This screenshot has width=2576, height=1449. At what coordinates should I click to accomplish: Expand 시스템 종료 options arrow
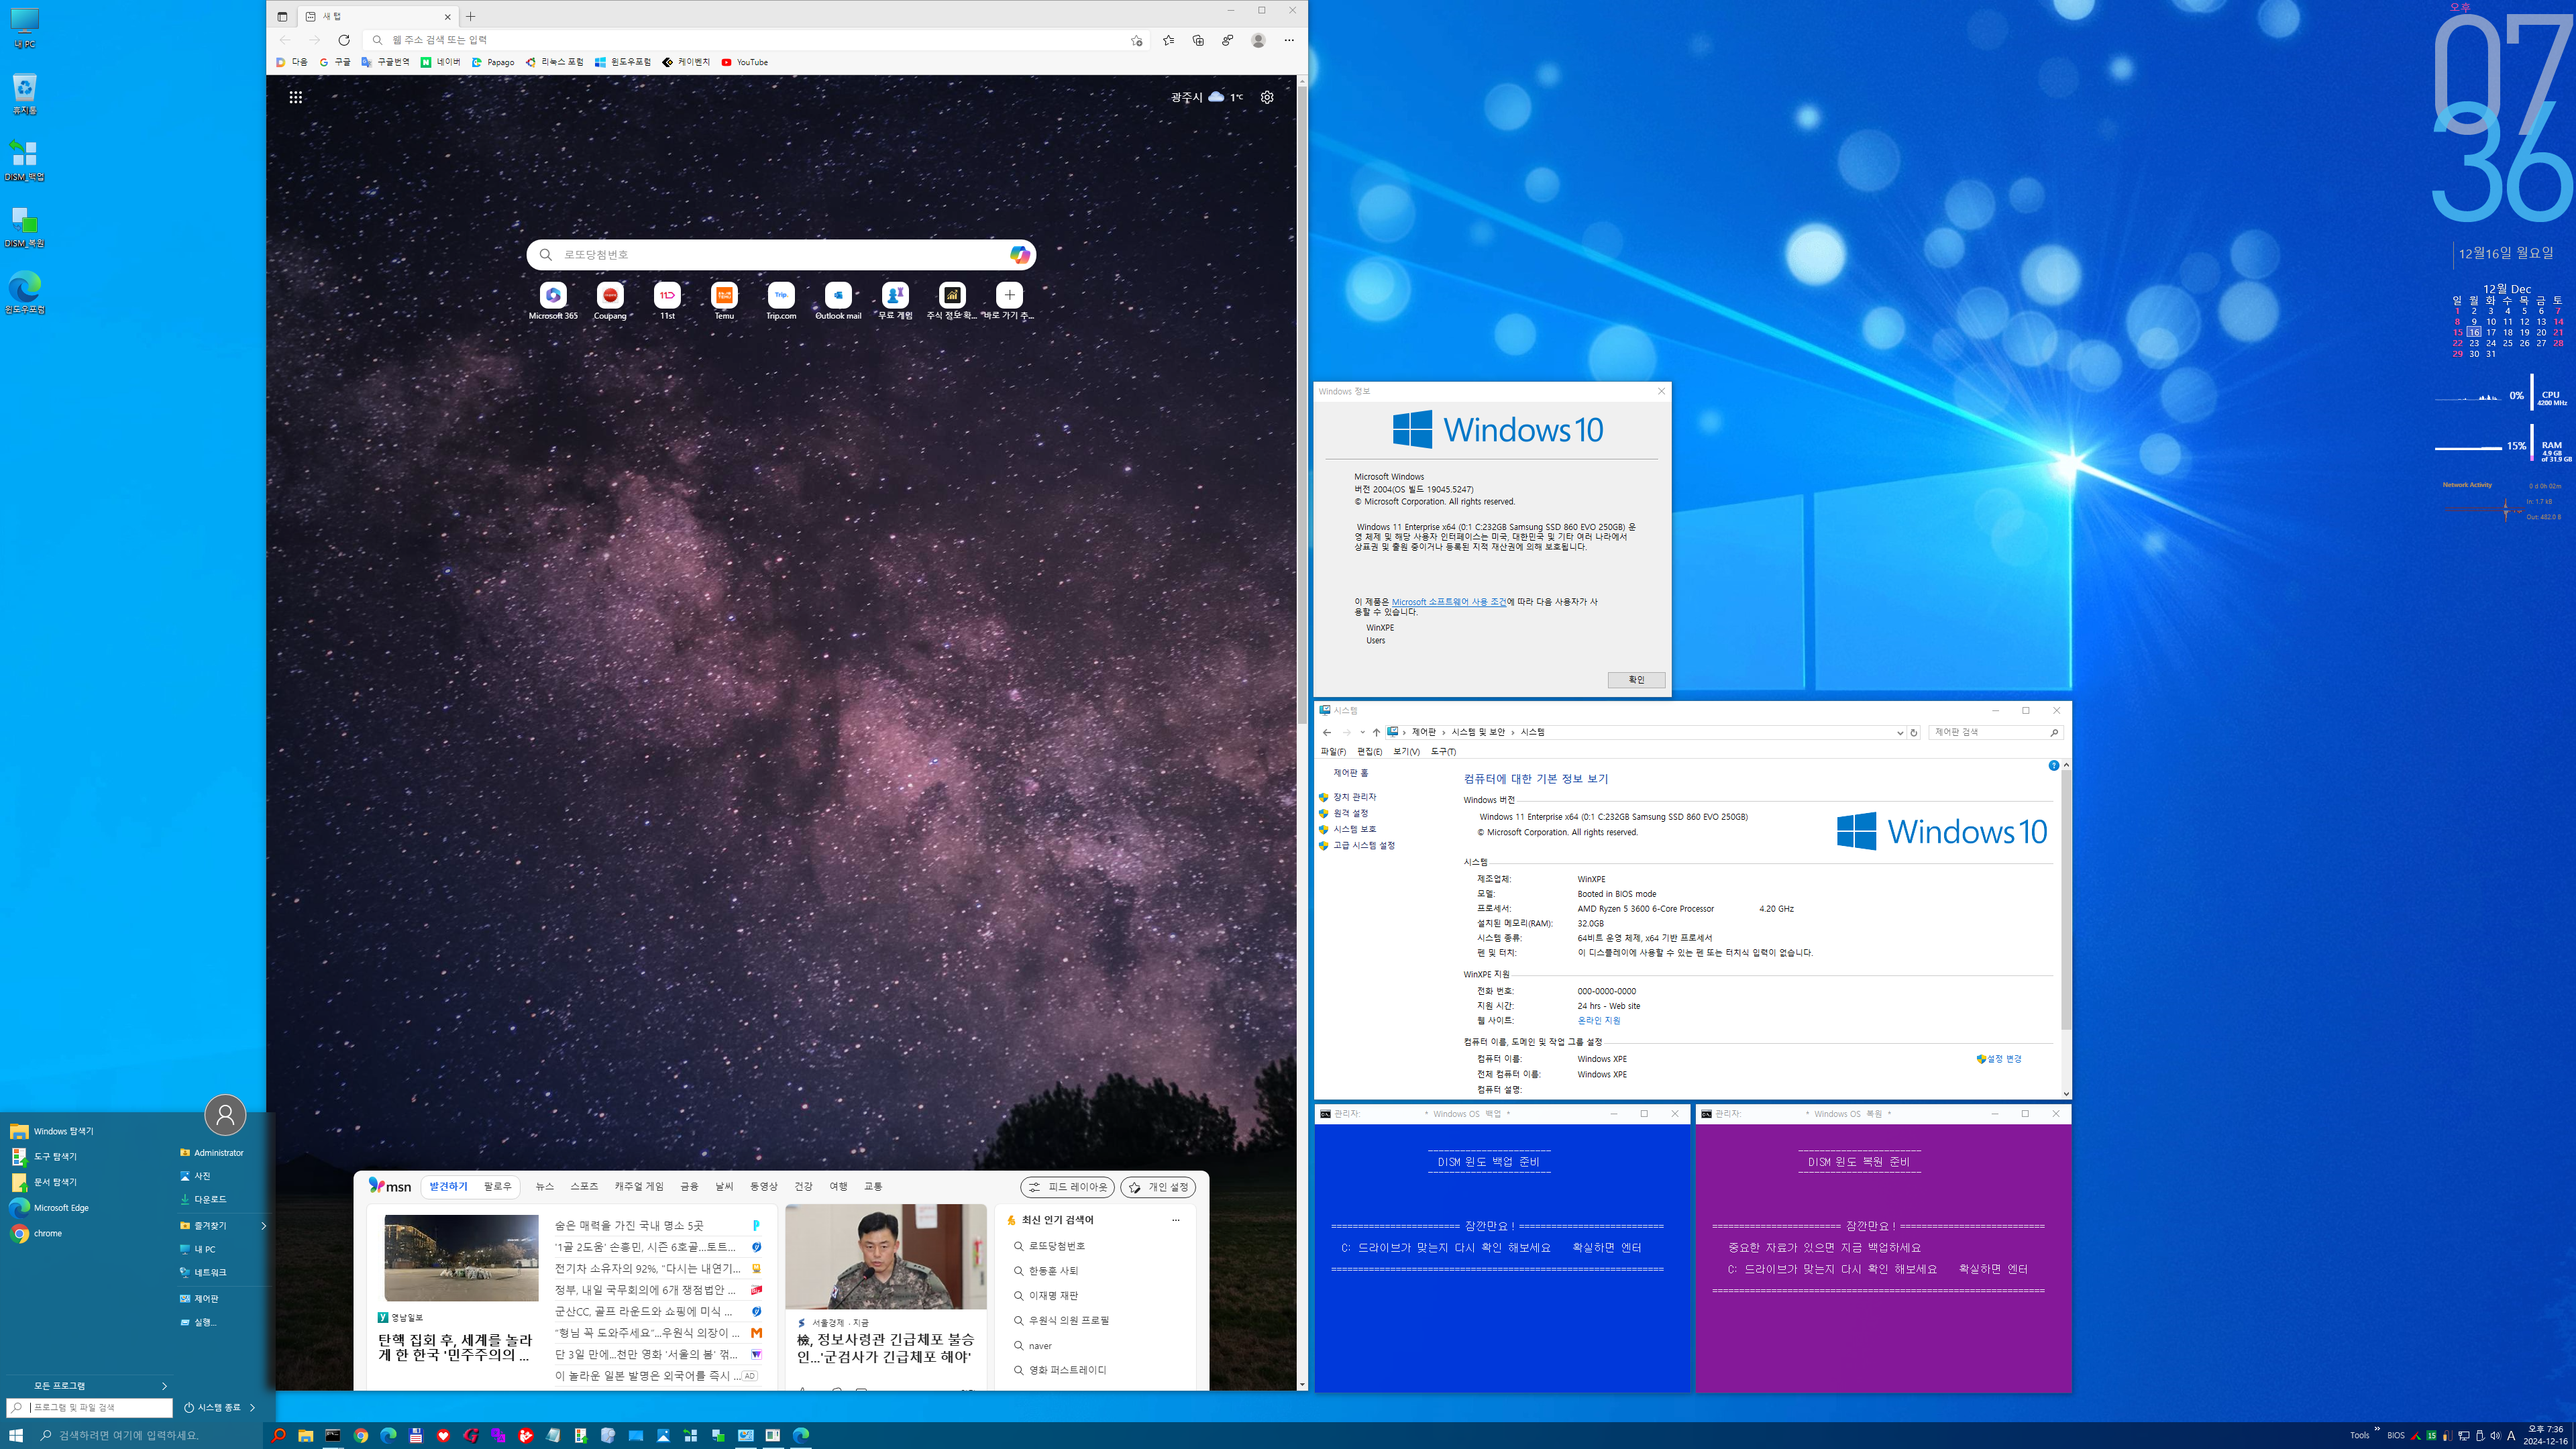[x=252, y=1407]
